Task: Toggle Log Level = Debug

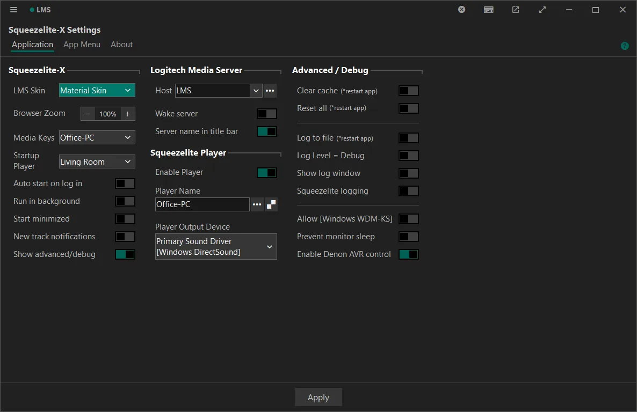Action: click(x=409, y=156)
